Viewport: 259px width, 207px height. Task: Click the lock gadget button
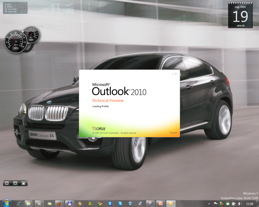click(24, 183)
